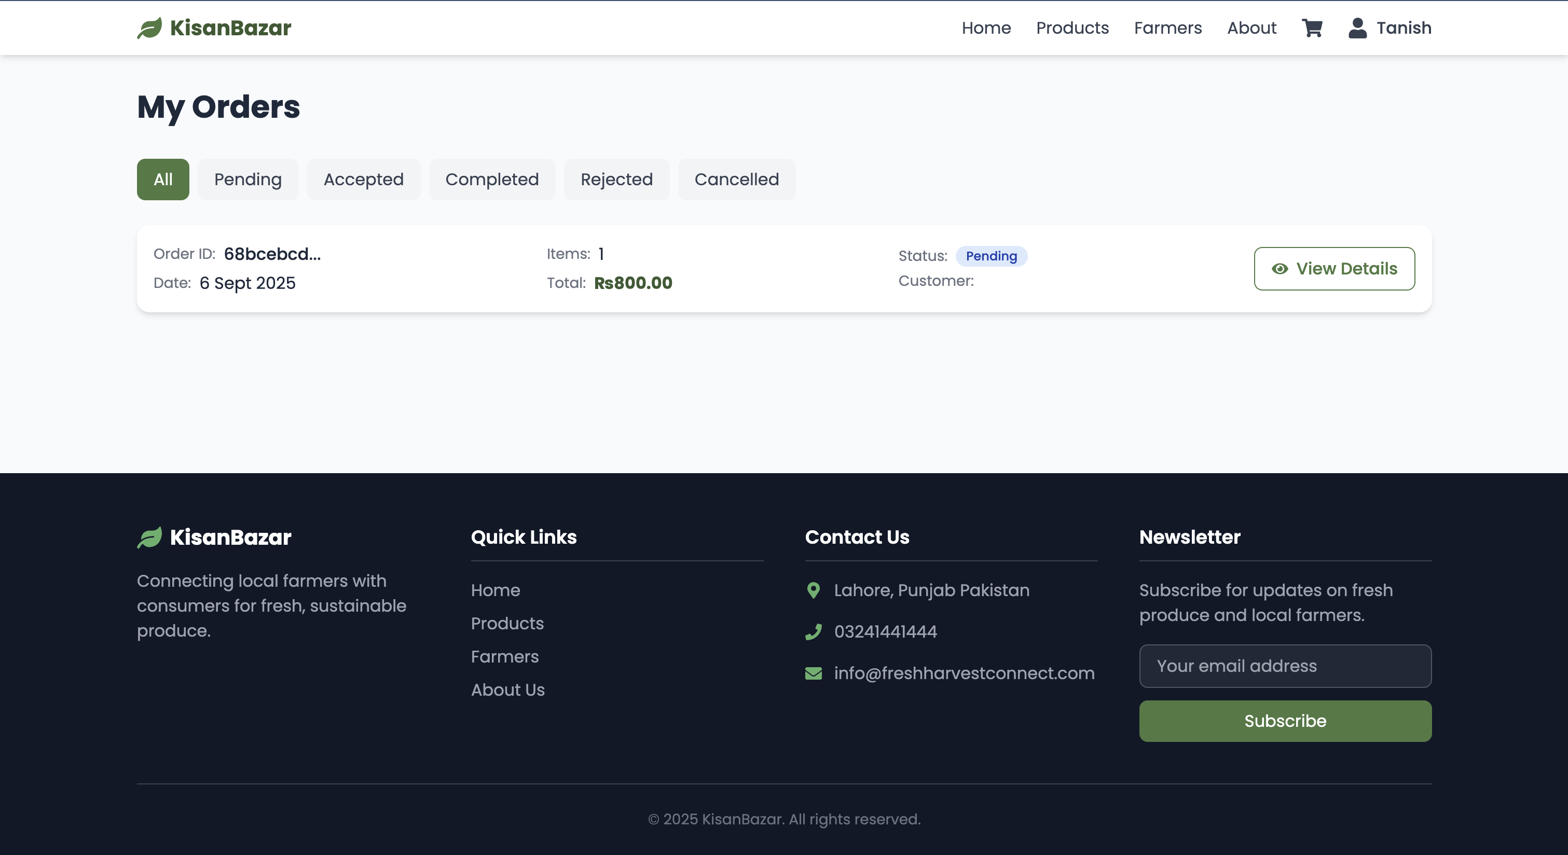Viewport: 1568px width, 855px height.
Task: Click the copyright notice text
Action: point(784,819)
